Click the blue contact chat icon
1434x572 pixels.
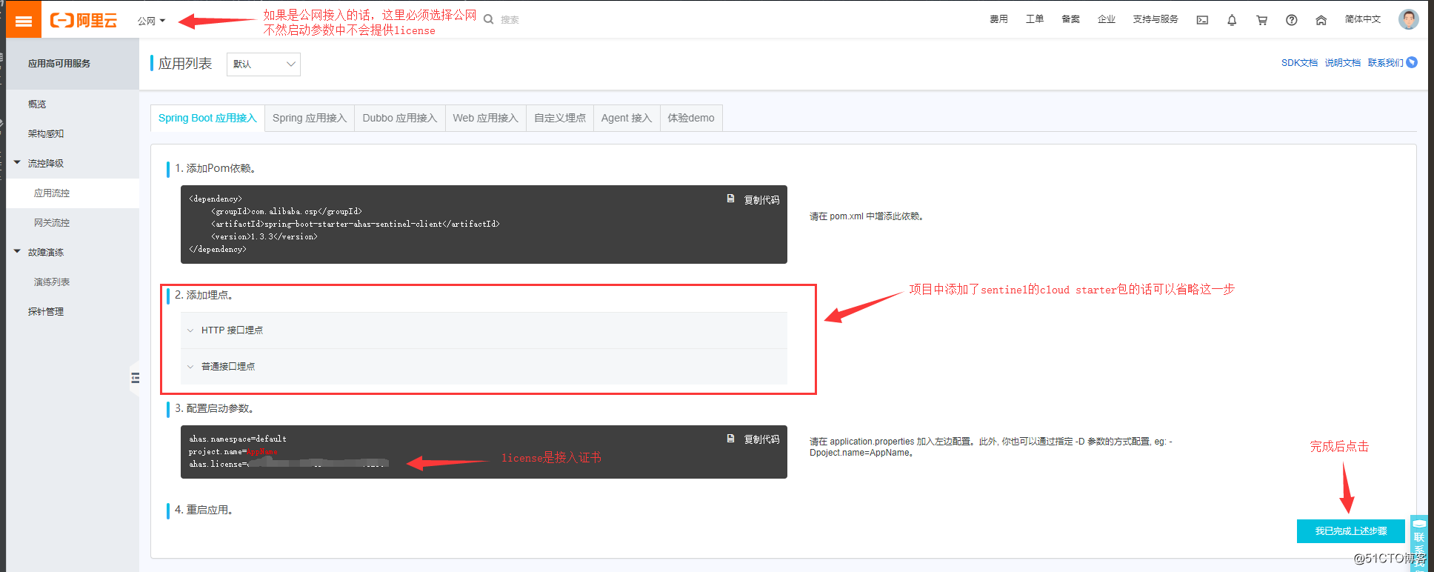tap(1412, 62)
